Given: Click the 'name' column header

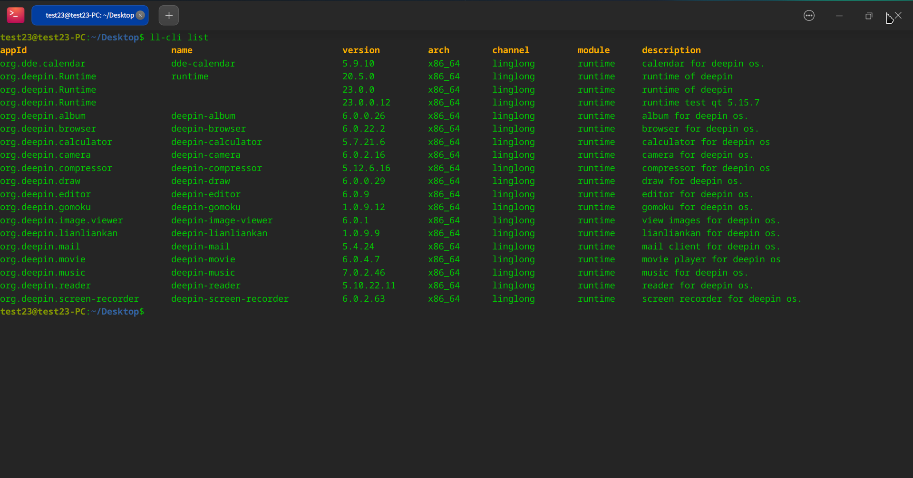Looking at the screenshot, I should 182,50.
